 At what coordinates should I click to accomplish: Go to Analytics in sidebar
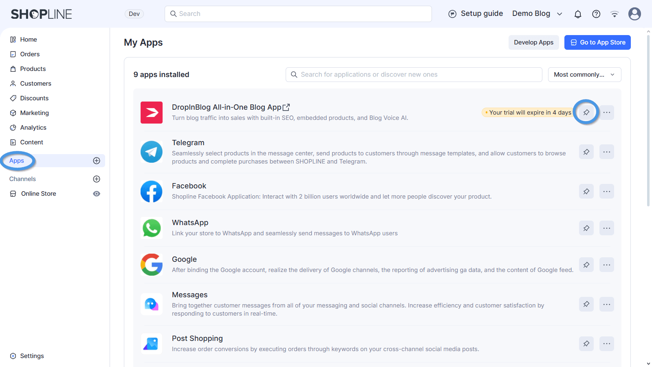[33, 128]
